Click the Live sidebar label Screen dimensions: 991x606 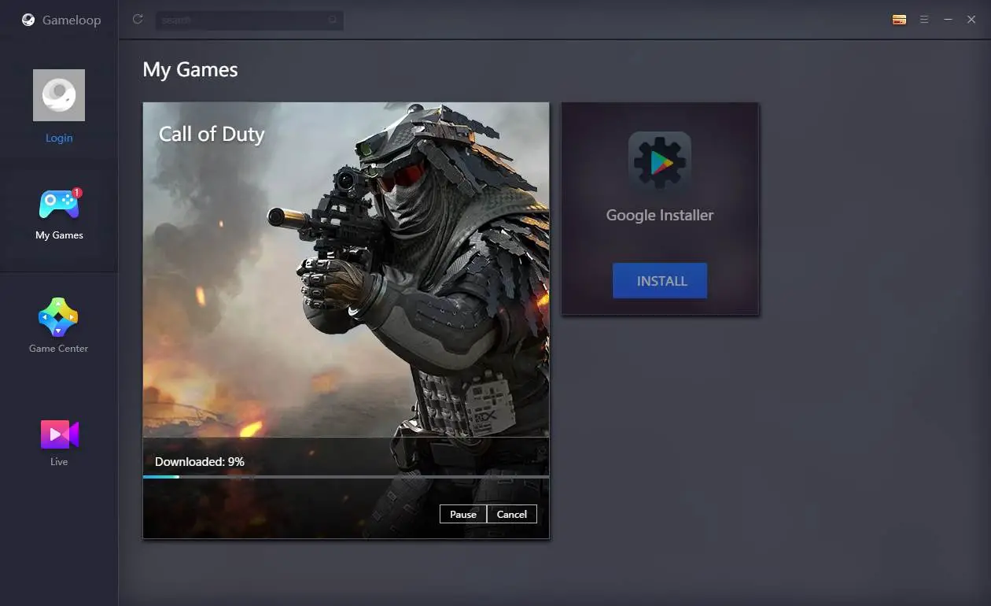click(x=59, y=462)
